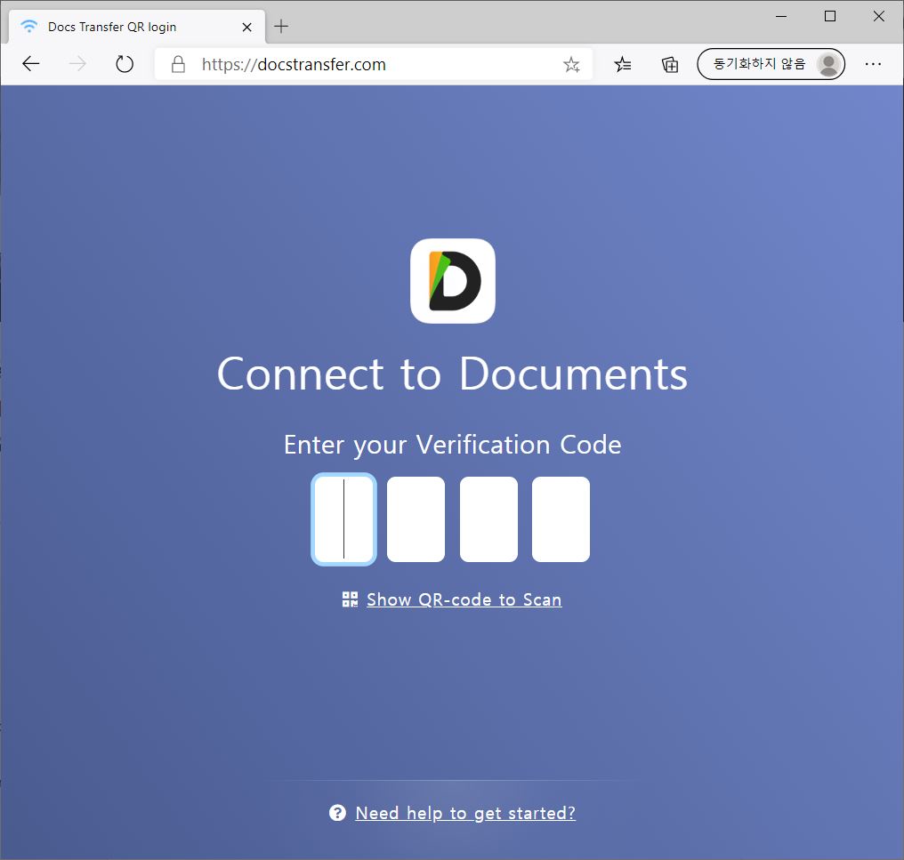Open the Favorites list icon
This screenshot has width=904, height=860.
pos(623,64)
